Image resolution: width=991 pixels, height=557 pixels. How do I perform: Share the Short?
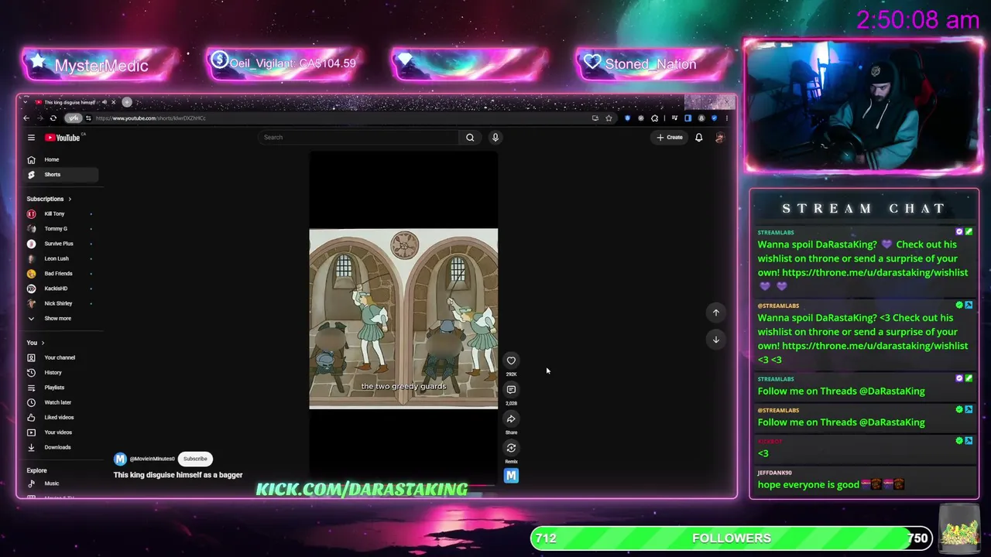click(511, 419)
